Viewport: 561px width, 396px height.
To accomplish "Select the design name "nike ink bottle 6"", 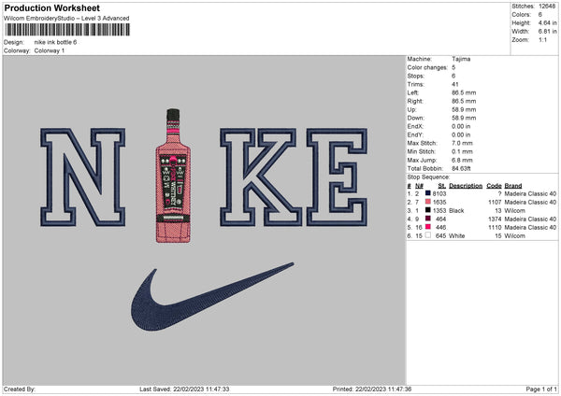I will 55,42.
